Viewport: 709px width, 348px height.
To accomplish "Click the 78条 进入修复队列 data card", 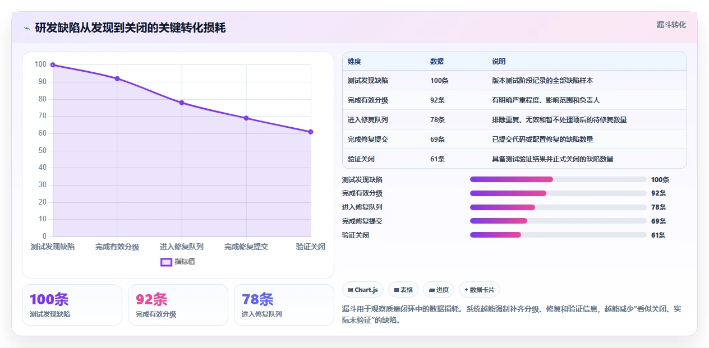I will pos(284,305).
